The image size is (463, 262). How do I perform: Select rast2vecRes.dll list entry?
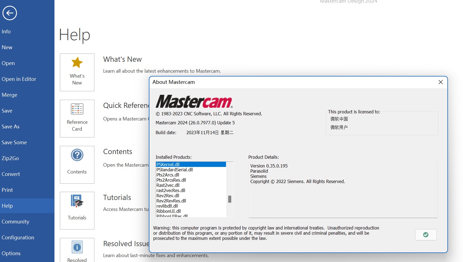coord(191,190)
